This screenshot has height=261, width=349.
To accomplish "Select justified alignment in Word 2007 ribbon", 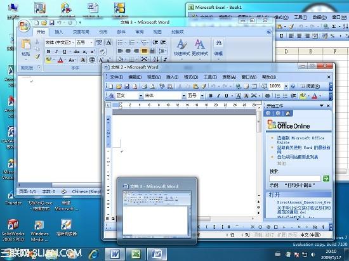I will (144, 51).
